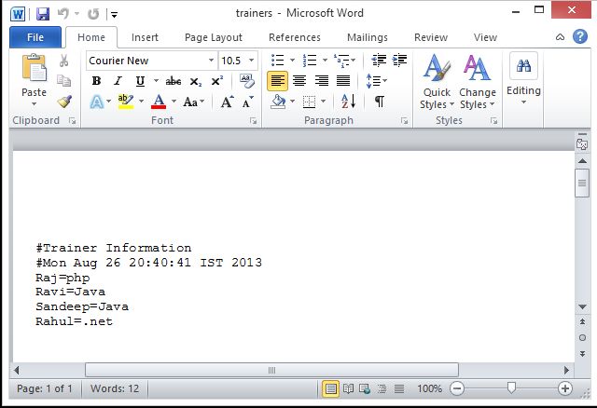Open Multilevel List menu
The width and height of the screenshot is (597, 408).
(x=344, y=60)
